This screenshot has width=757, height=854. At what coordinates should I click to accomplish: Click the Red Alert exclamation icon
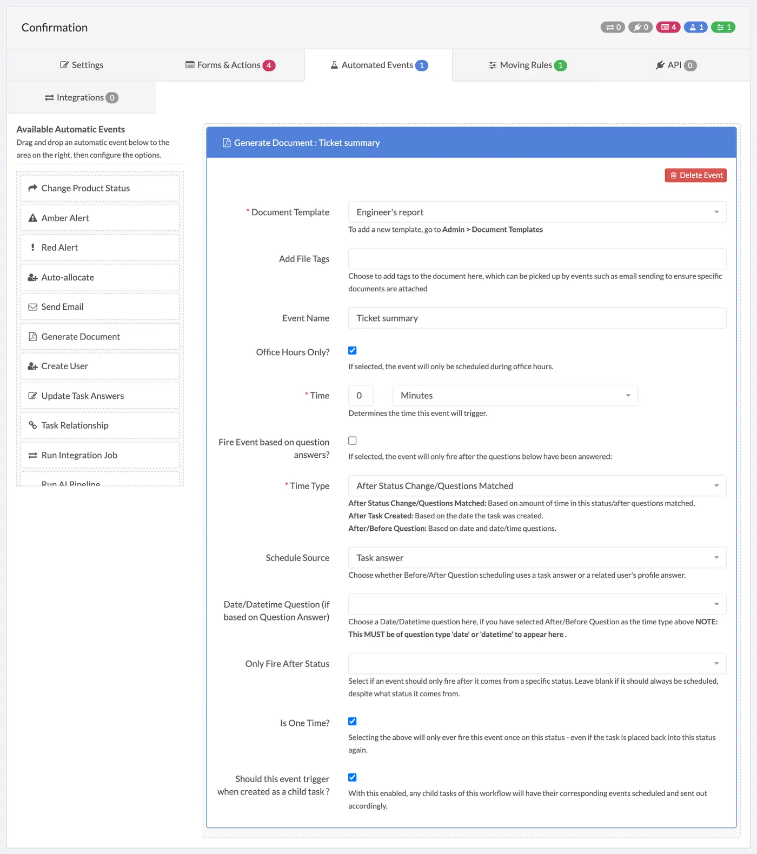coord(32,248)
